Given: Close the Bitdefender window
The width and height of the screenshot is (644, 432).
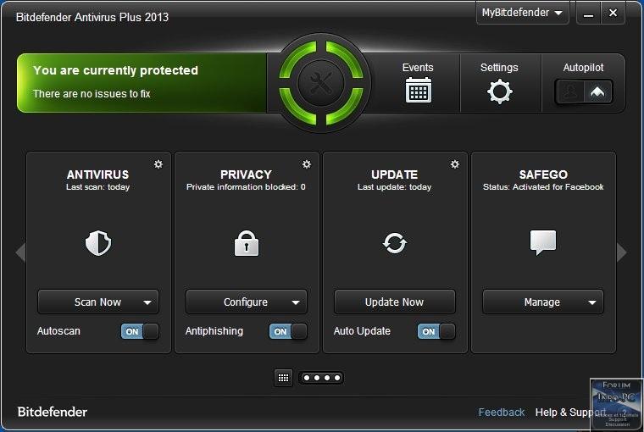Looking at the screenshot, I should tap(613, 14).
